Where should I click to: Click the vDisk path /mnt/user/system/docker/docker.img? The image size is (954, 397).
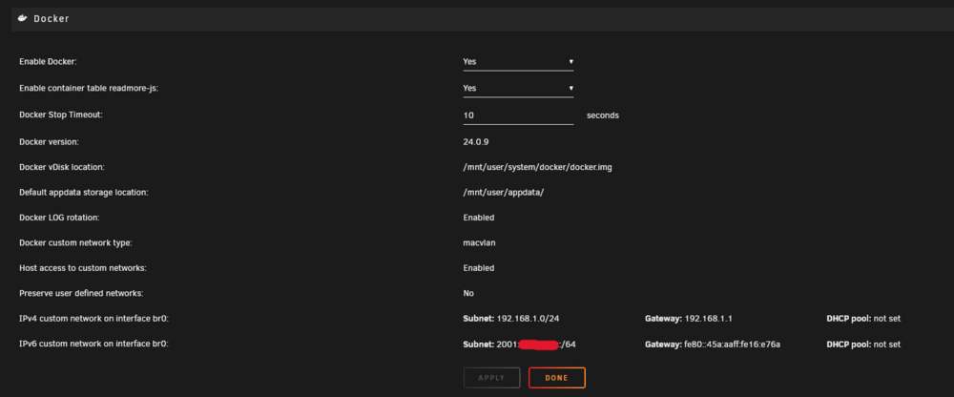click(537, 167)
